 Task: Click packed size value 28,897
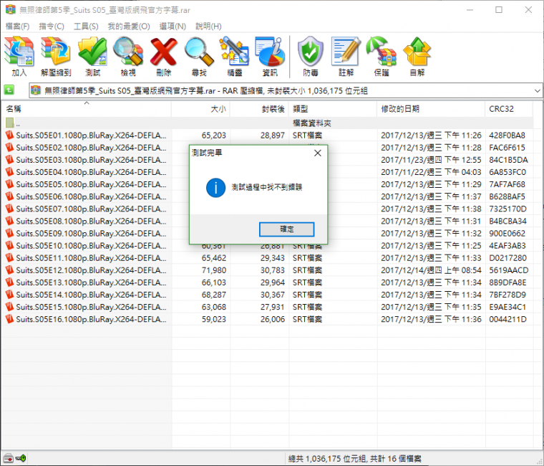pos(272,135)
